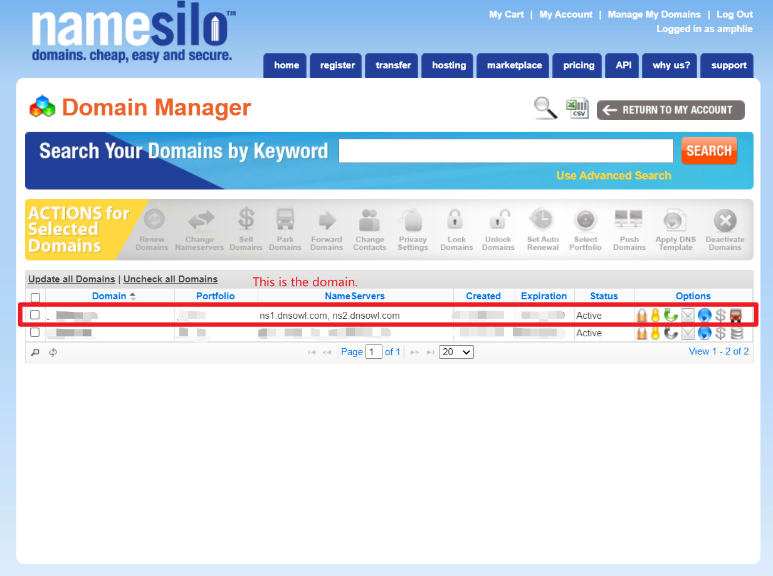Open Use Advanced Search link
This screenshot has height=576, width=773.
click(614, 176)
